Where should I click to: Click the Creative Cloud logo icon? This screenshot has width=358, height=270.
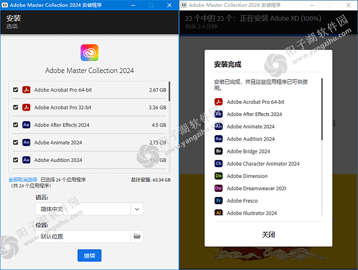[89, 53]
